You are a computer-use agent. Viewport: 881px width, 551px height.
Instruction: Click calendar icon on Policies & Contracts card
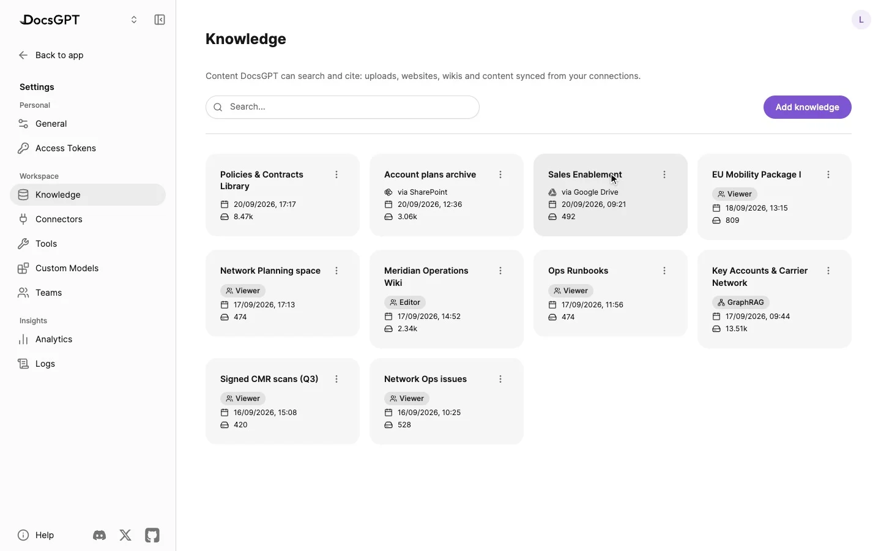tap(225, 204)
